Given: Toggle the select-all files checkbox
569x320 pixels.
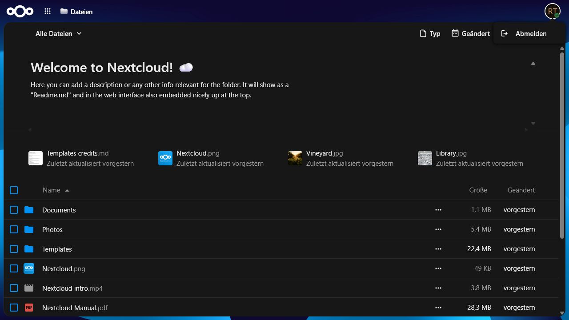Looking at the screenshot, I should 14,190.
